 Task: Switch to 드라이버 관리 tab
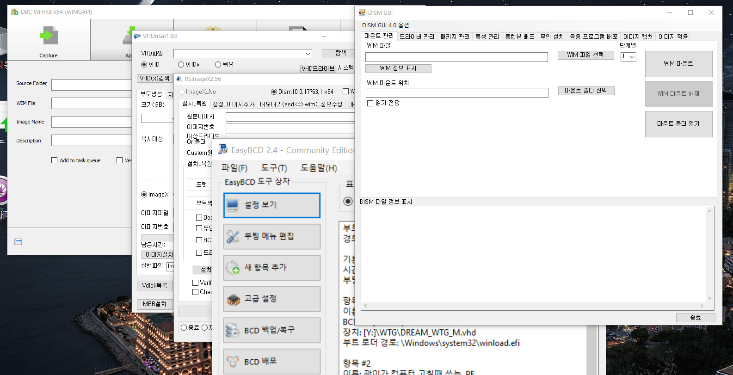coord(417,37)
